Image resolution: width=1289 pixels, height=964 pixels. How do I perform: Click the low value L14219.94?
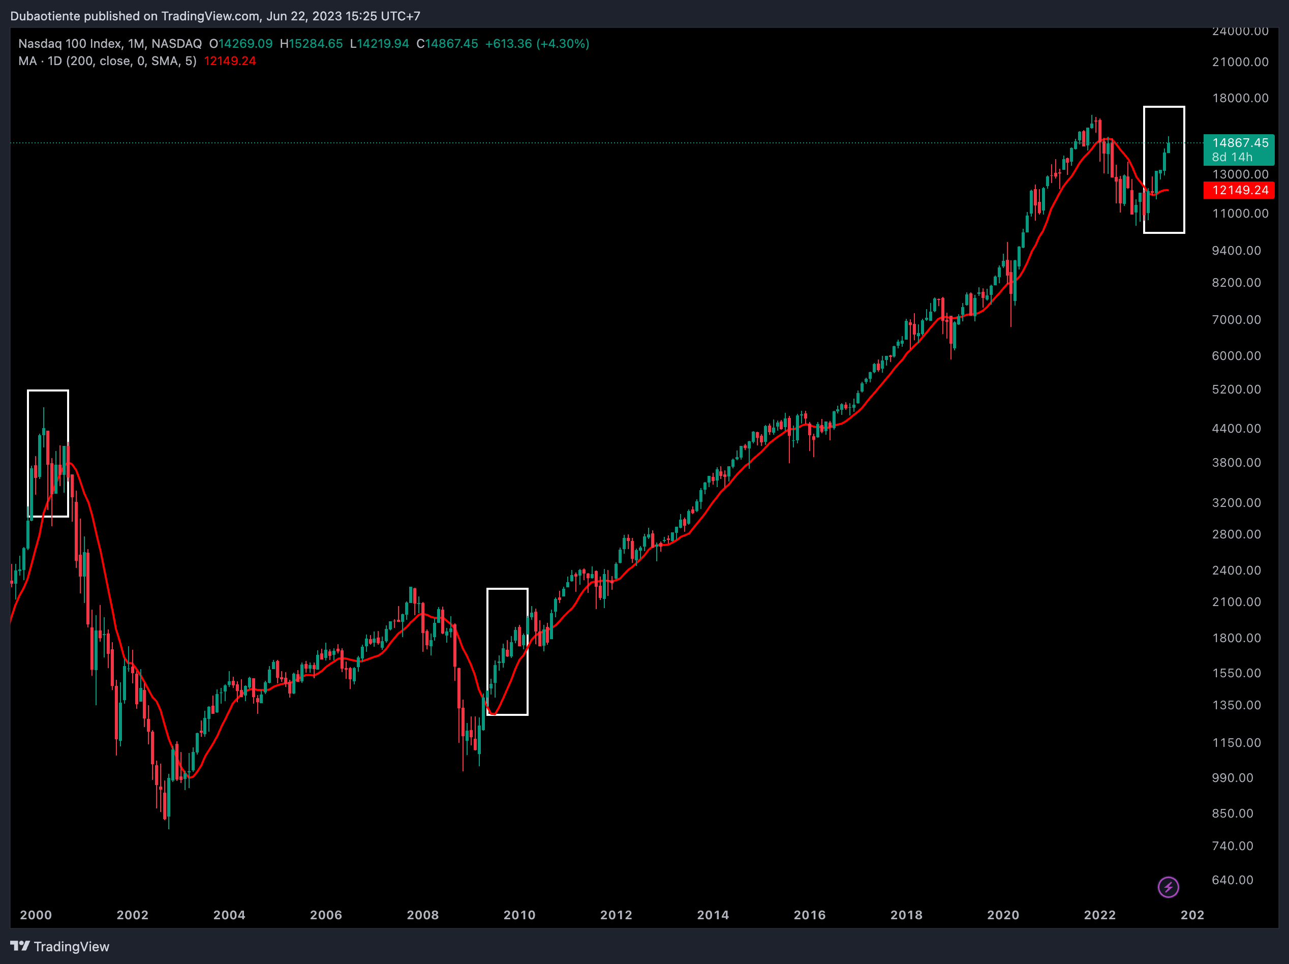379,44
